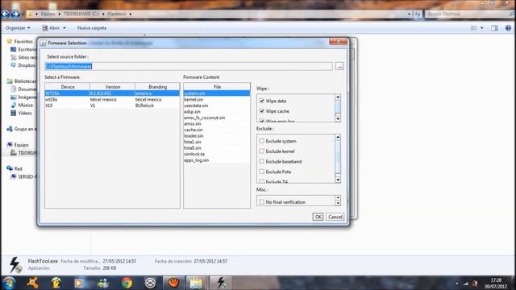The width and height of the screenshot is (516, 290).
Task: Click the Action Center flag tray icon
Action: click(475, 283)
